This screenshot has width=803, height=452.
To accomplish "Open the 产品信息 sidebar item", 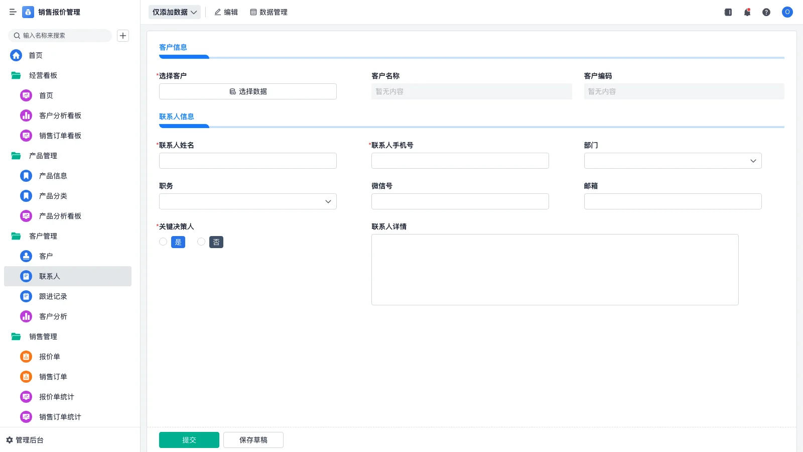I will [53, 176].
